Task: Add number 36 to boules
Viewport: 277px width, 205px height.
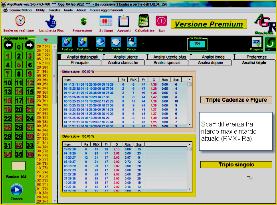Action: click(30, 154)
